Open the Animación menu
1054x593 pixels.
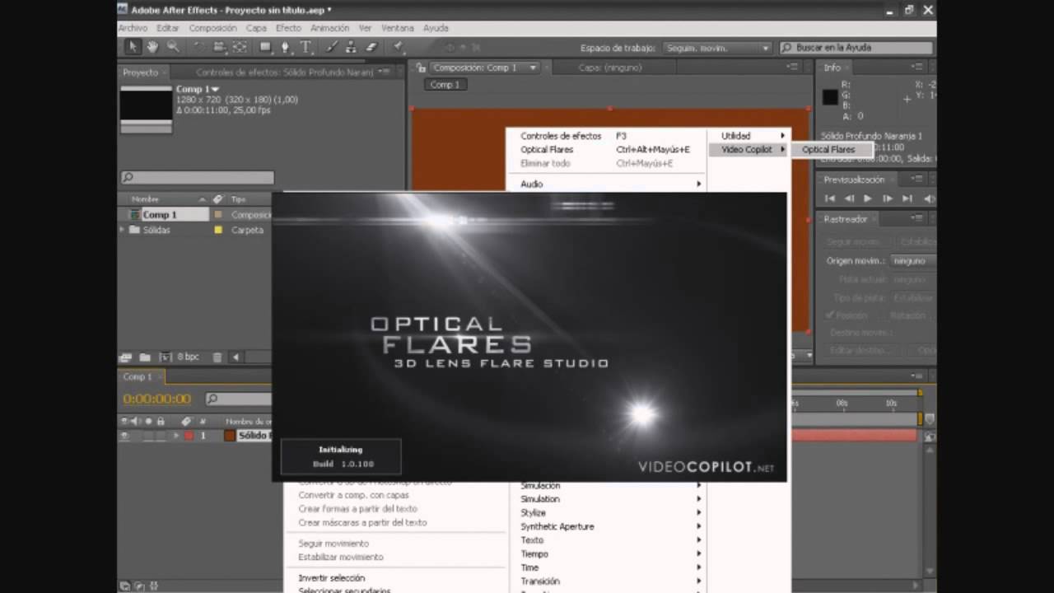329,28
